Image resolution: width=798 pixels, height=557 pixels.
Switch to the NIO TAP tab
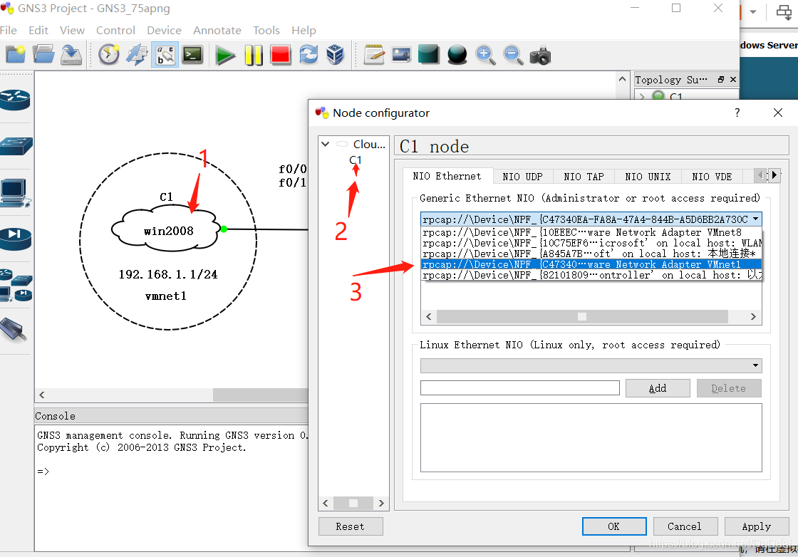(x=584, y=177)
